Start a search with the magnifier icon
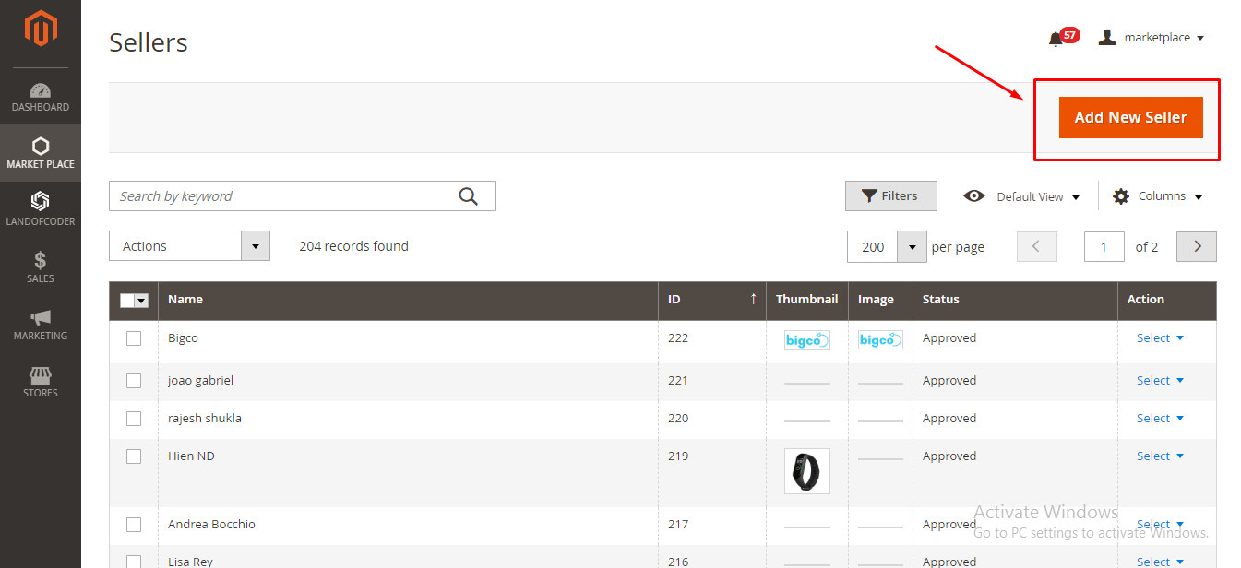The image size is (1241, 568). tap(468, 195)
